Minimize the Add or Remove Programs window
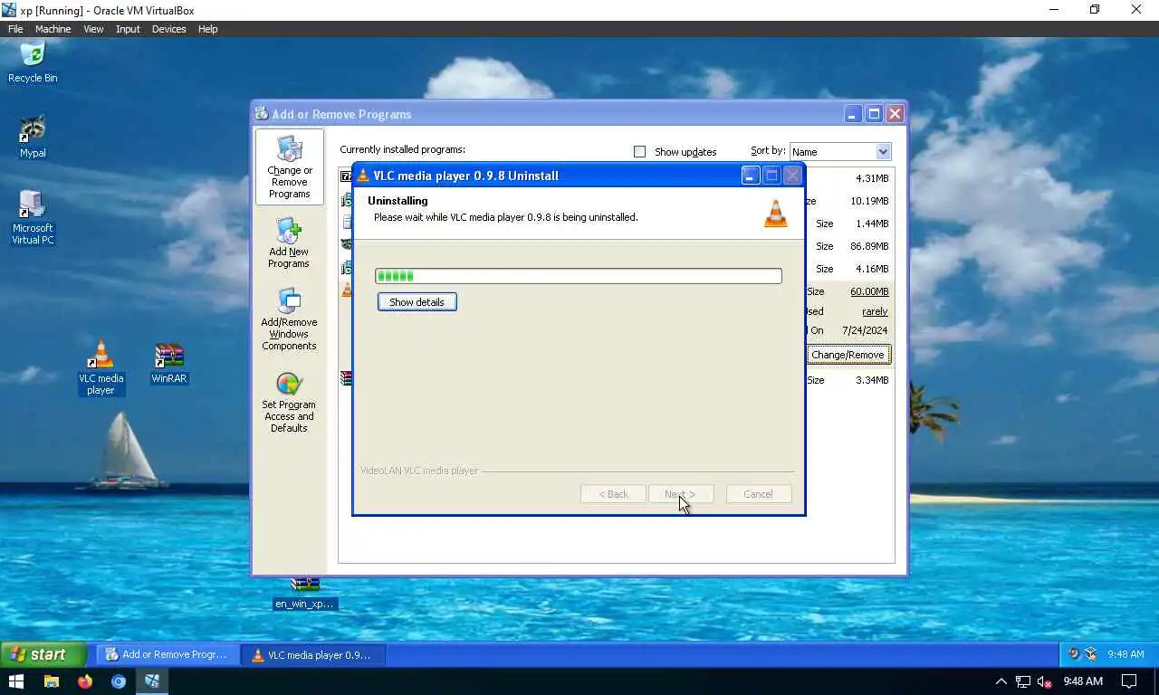Image resolution: width=1159 pixels, height=695 pixels. 853,114
